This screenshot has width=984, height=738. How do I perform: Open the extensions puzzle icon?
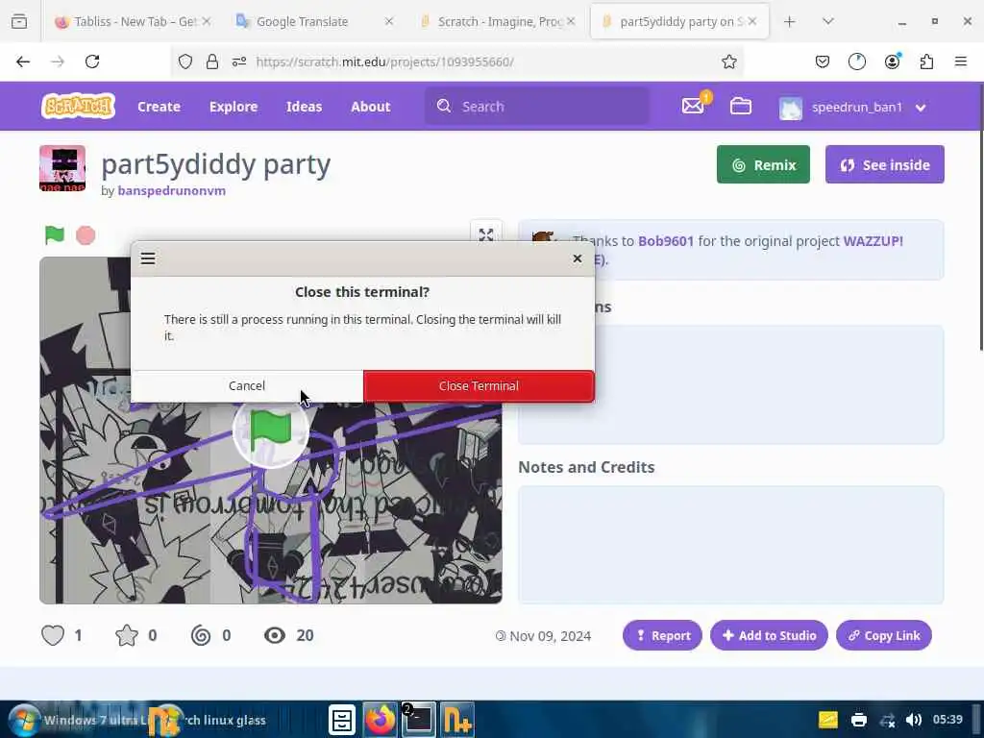point(926,61)
